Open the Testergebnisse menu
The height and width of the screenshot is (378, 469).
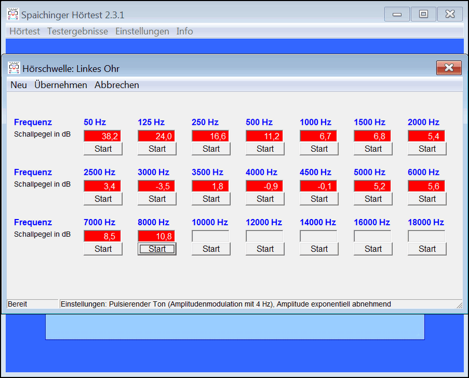point(78,32)
